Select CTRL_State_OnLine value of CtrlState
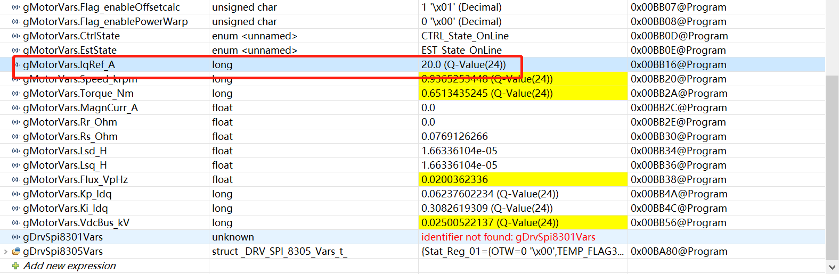 [x=465, y=36]
